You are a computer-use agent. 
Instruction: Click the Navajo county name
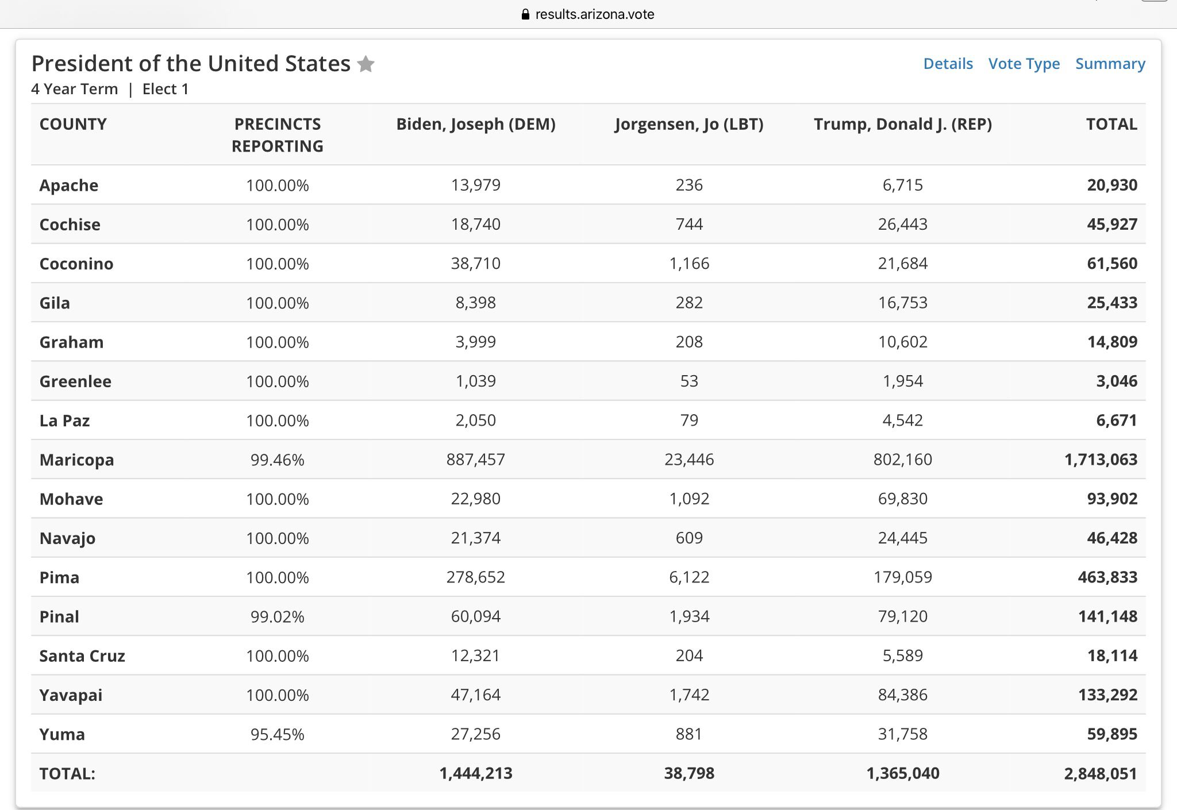point(67,538)
